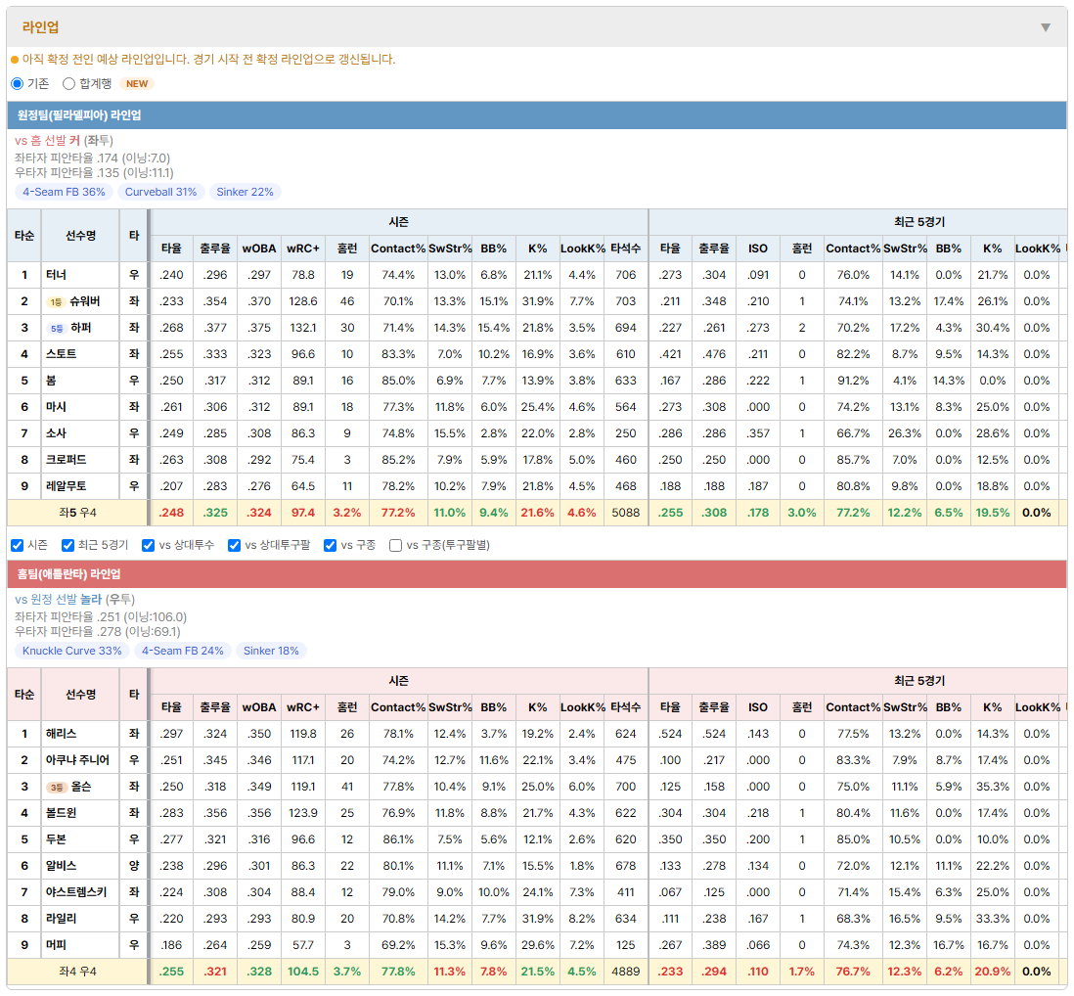The image size is (1074, 996).
Task: Open home starter 커 pitcher link
Action: [x=74, y=141]
